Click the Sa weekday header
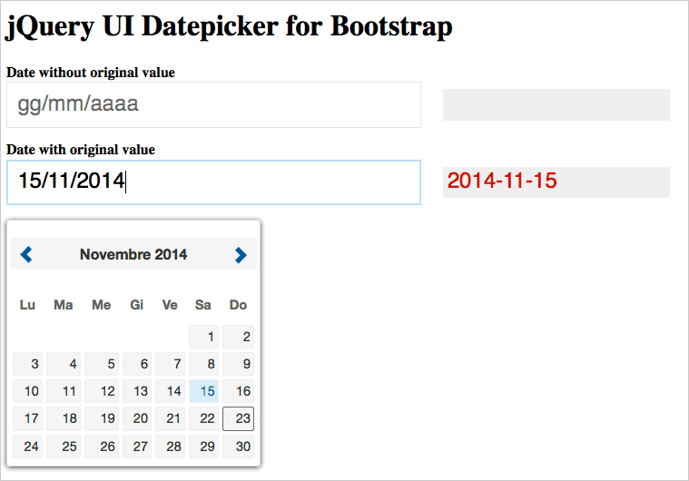Image resolution: width=689 pixels, height=481 pixels. (203, 305)
